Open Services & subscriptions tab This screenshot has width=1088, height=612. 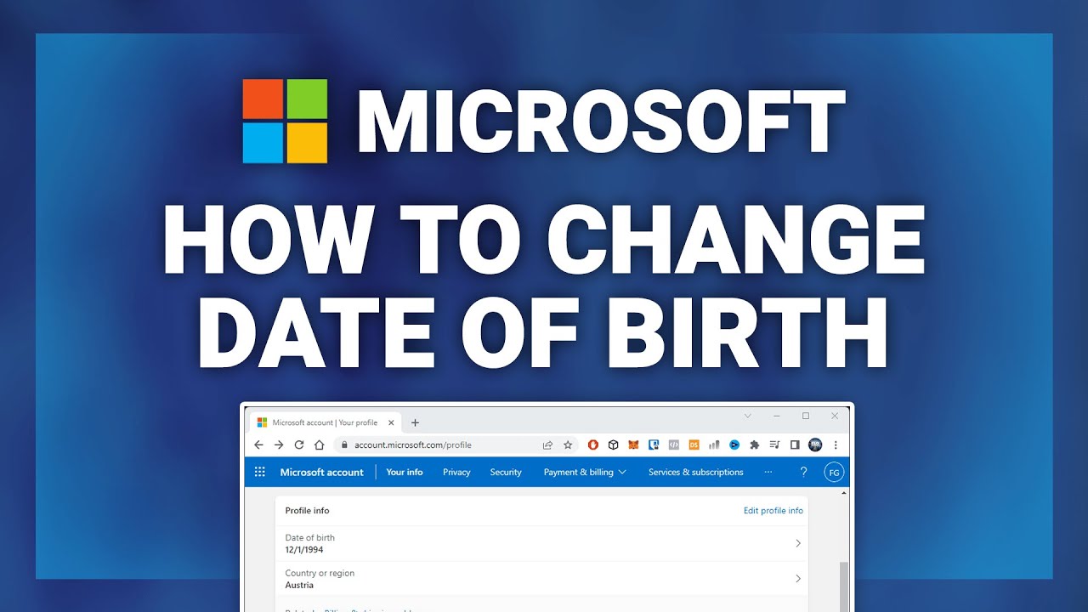(695, 472)
